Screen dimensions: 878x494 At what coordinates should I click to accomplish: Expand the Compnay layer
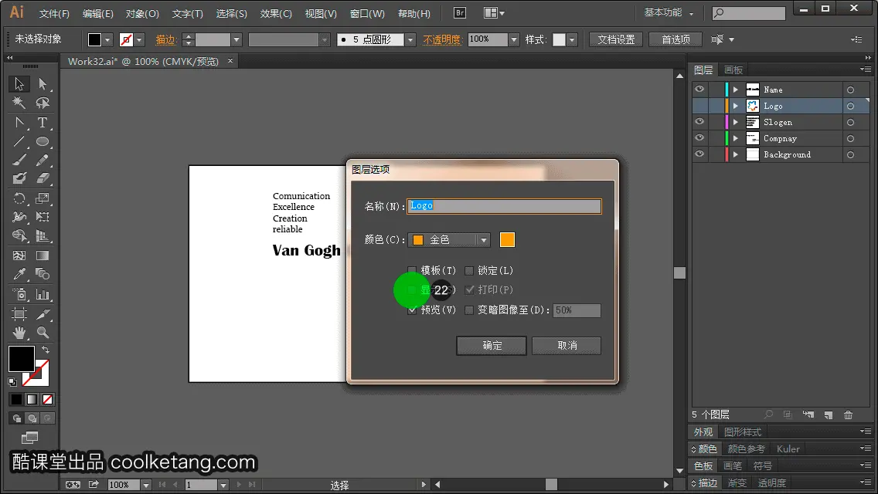(736, 138)
